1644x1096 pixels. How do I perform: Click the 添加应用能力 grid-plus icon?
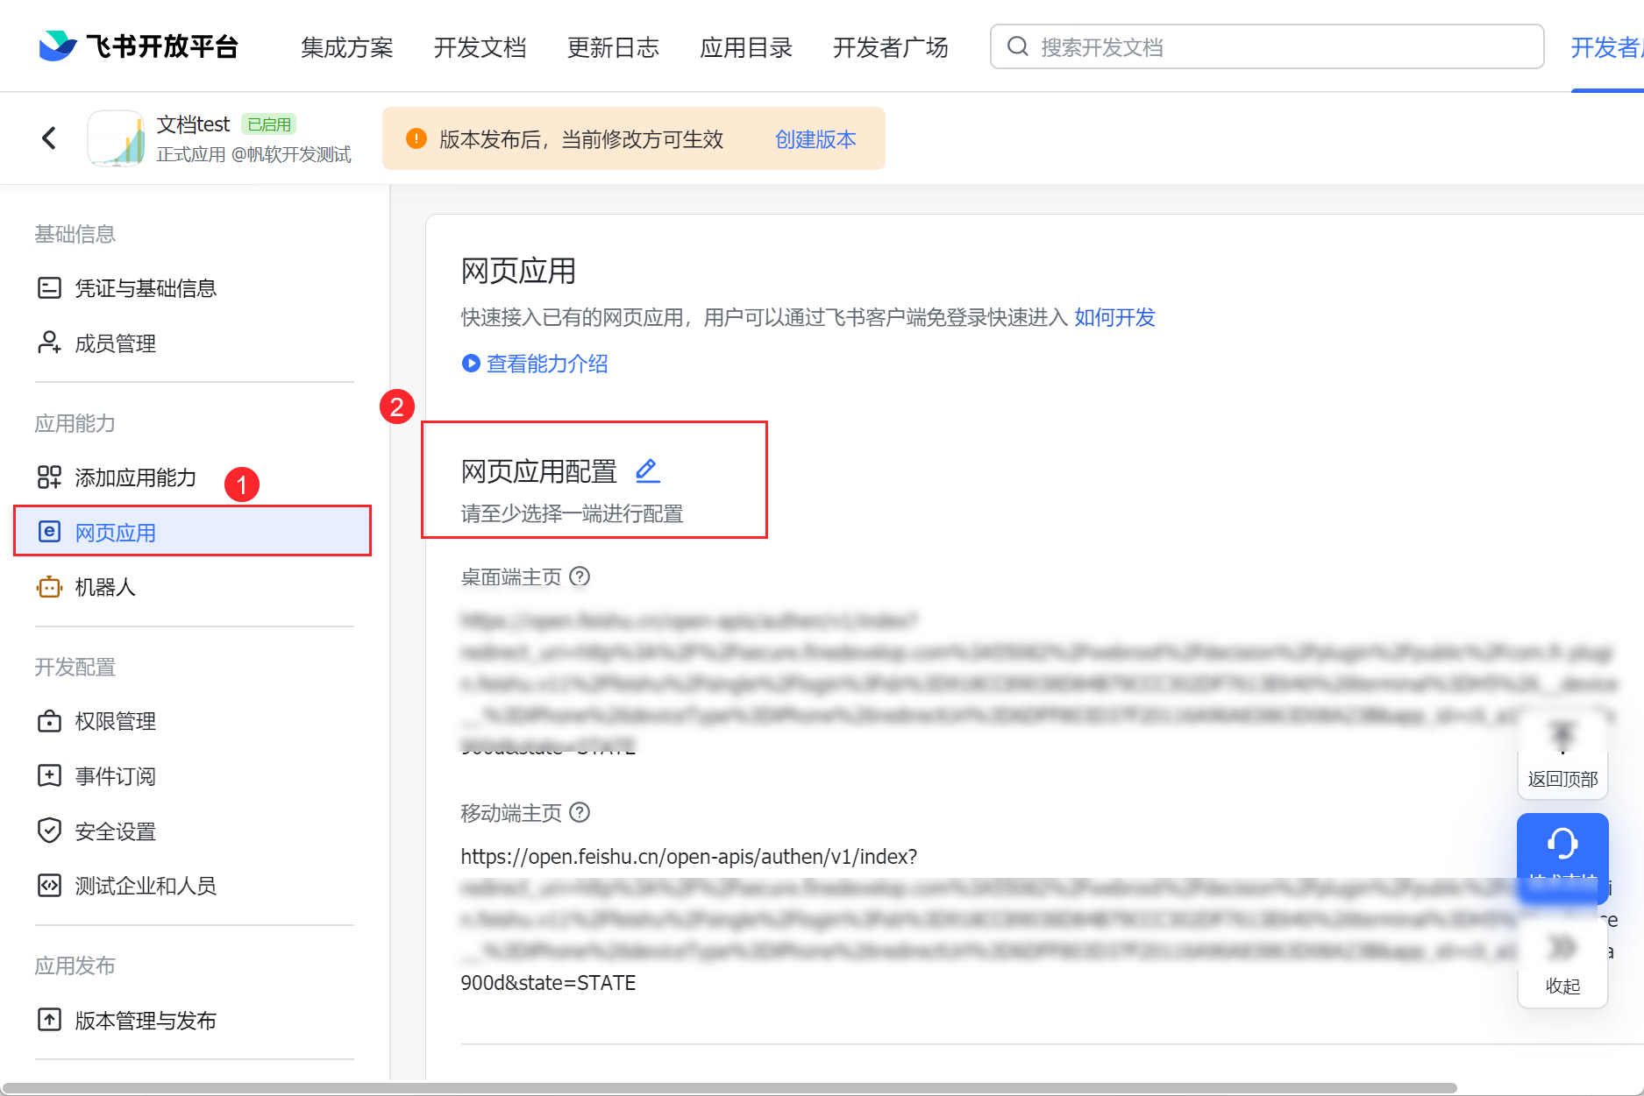click(x=49, y=477)
